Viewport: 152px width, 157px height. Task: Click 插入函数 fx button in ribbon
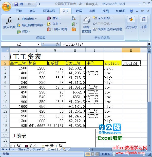click(9, 23)
